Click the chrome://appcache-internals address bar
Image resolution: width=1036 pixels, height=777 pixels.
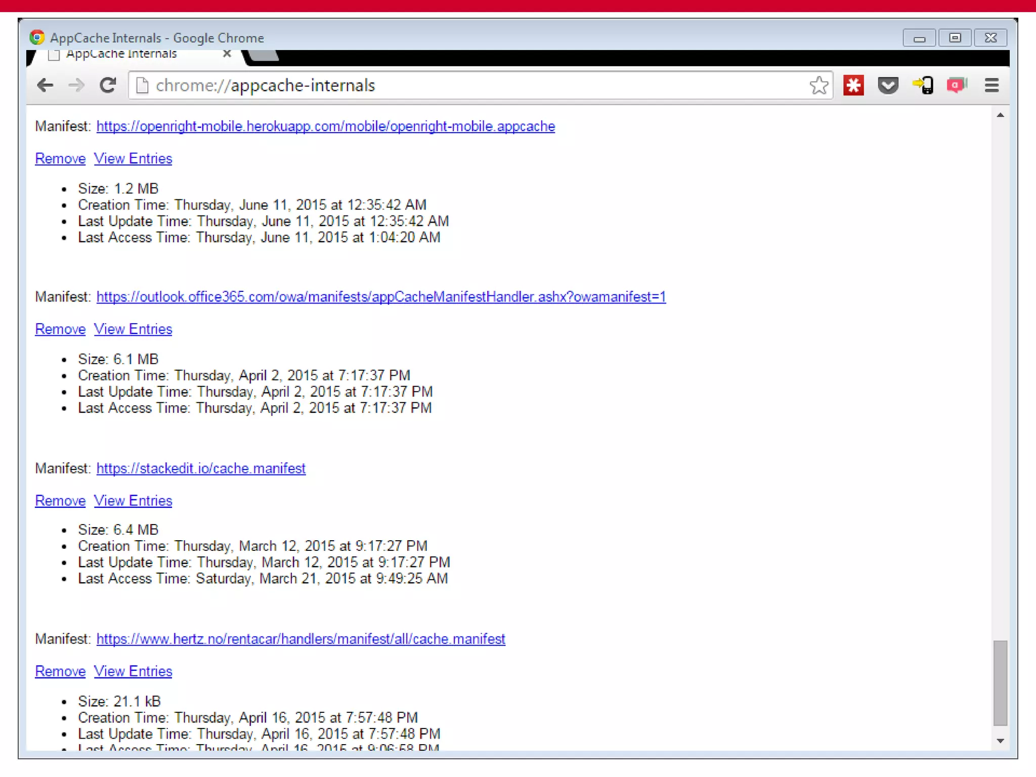[455, 85]
